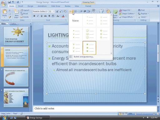Viewport: 160px width, 120px height.
Task: Click Grow Font icon
Action: pos(57,11)
